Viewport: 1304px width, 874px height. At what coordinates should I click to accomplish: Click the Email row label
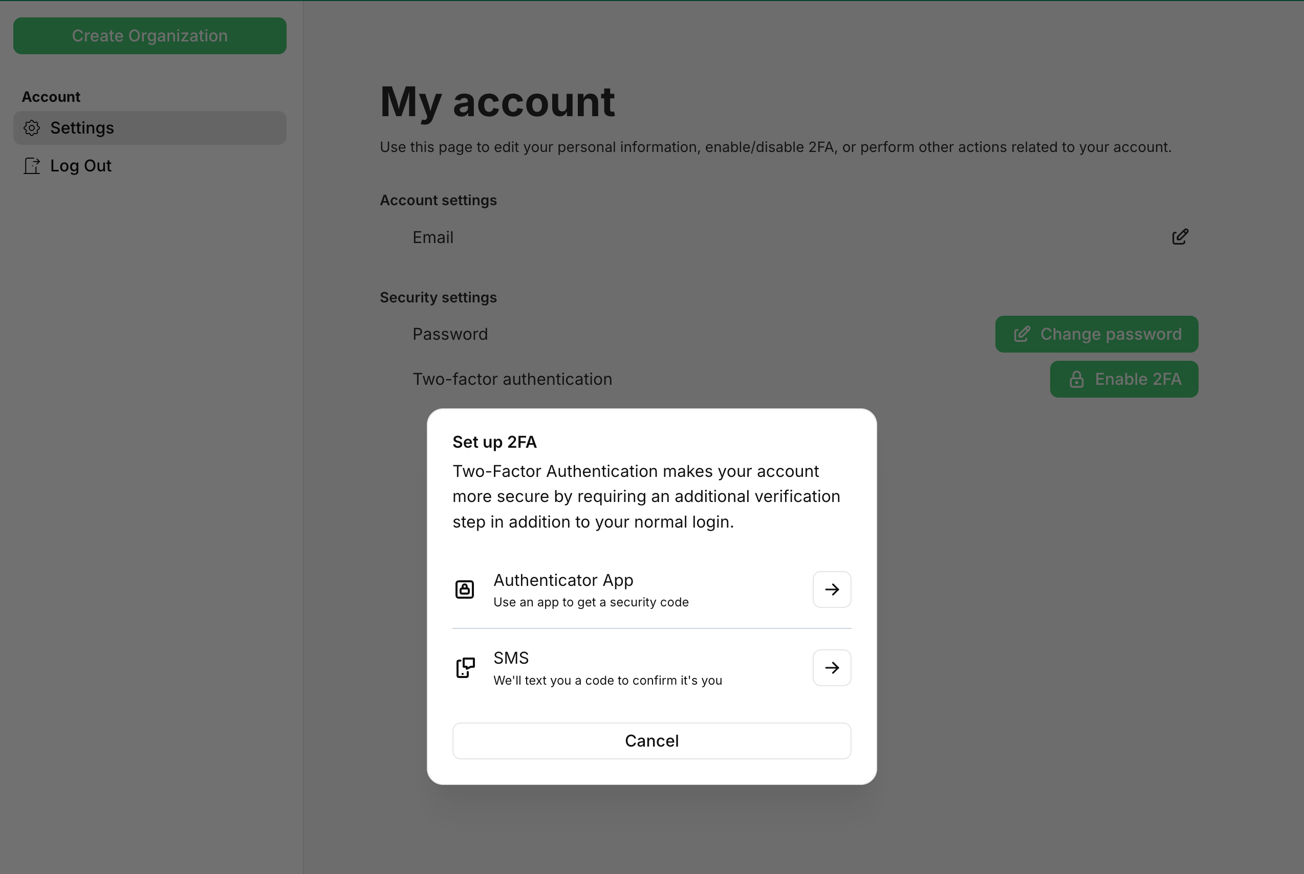432,237
